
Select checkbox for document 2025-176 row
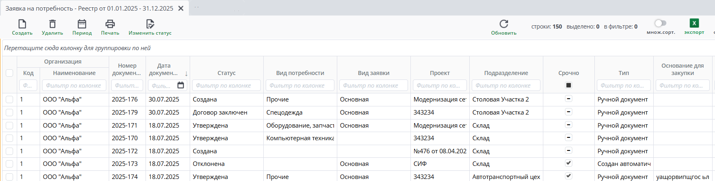coord(9,99)
